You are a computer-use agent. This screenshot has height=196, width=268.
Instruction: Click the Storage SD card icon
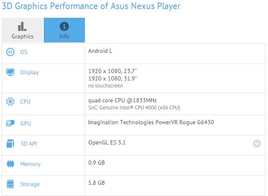pos(11,184)
